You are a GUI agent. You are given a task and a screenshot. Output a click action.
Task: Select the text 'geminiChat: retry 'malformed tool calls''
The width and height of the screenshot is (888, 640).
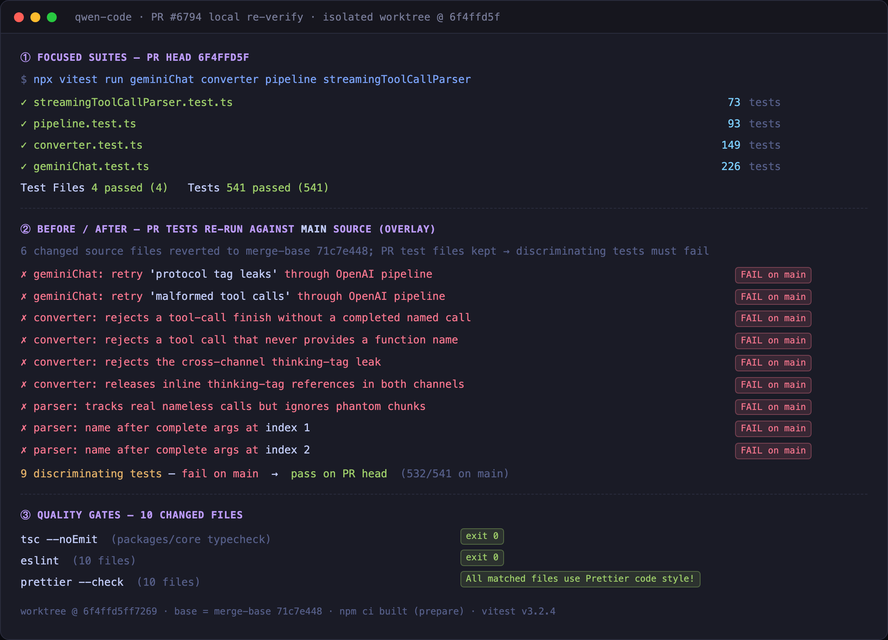[x=162, y=296]
